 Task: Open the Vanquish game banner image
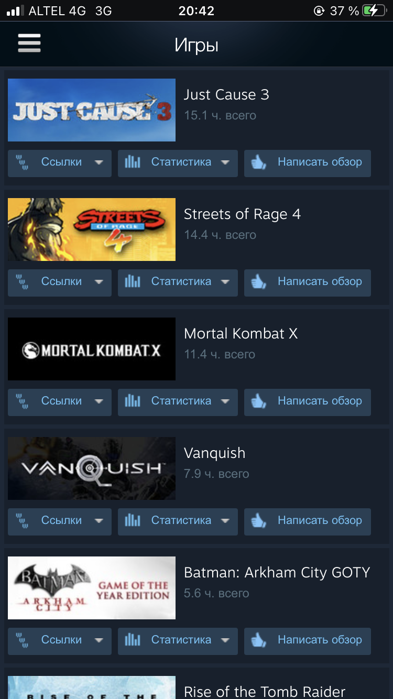(92, 468)
